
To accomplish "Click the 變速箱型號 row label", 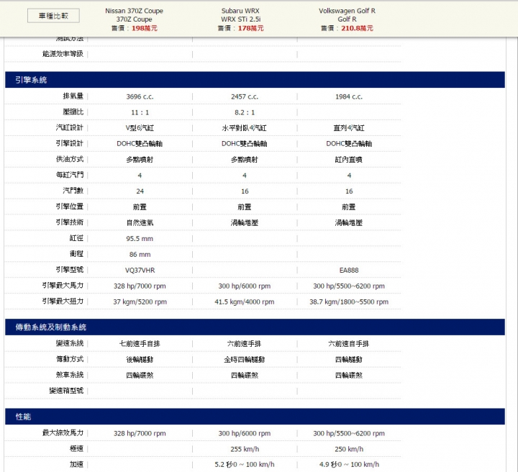I will pyautogui.click(x=66, y=391).
